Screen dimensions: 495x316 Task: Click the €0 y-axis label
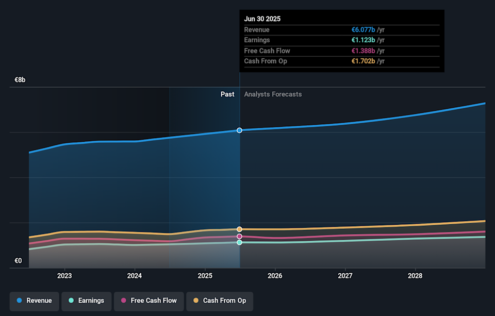[x=19, y=261]
